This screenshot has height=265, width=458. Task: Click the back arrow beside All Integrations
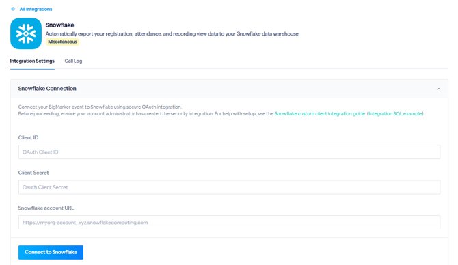point(13,9)
